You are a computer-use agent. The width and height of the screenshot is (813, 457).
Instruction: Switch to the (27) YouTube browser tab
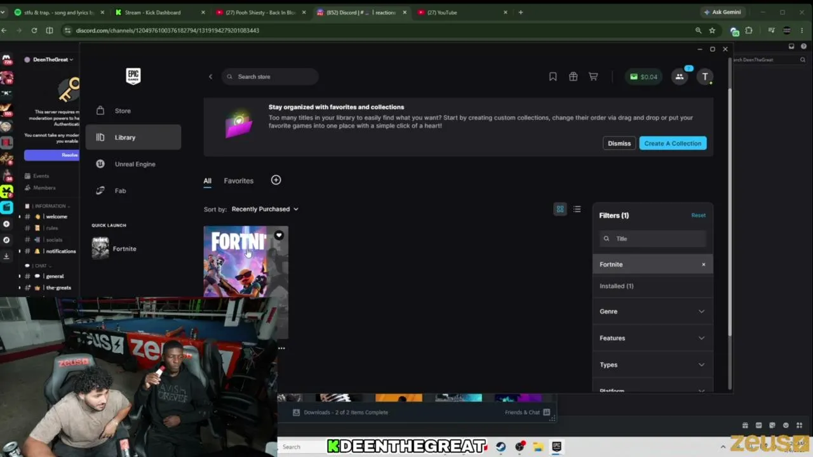pos(462,12)
